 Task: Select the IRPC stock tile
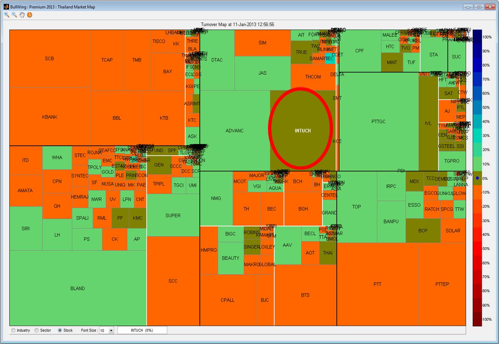(391, 186)
